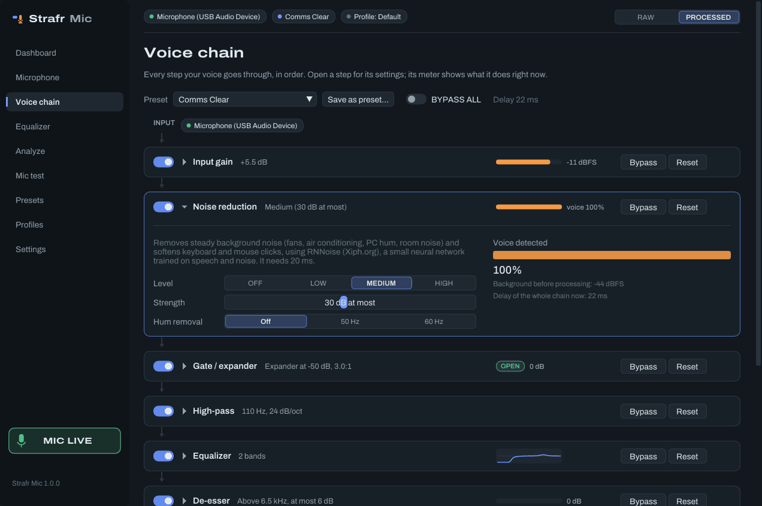Reset the High-pass step
This screenshot has height=506, width=762.
[687, 411]
